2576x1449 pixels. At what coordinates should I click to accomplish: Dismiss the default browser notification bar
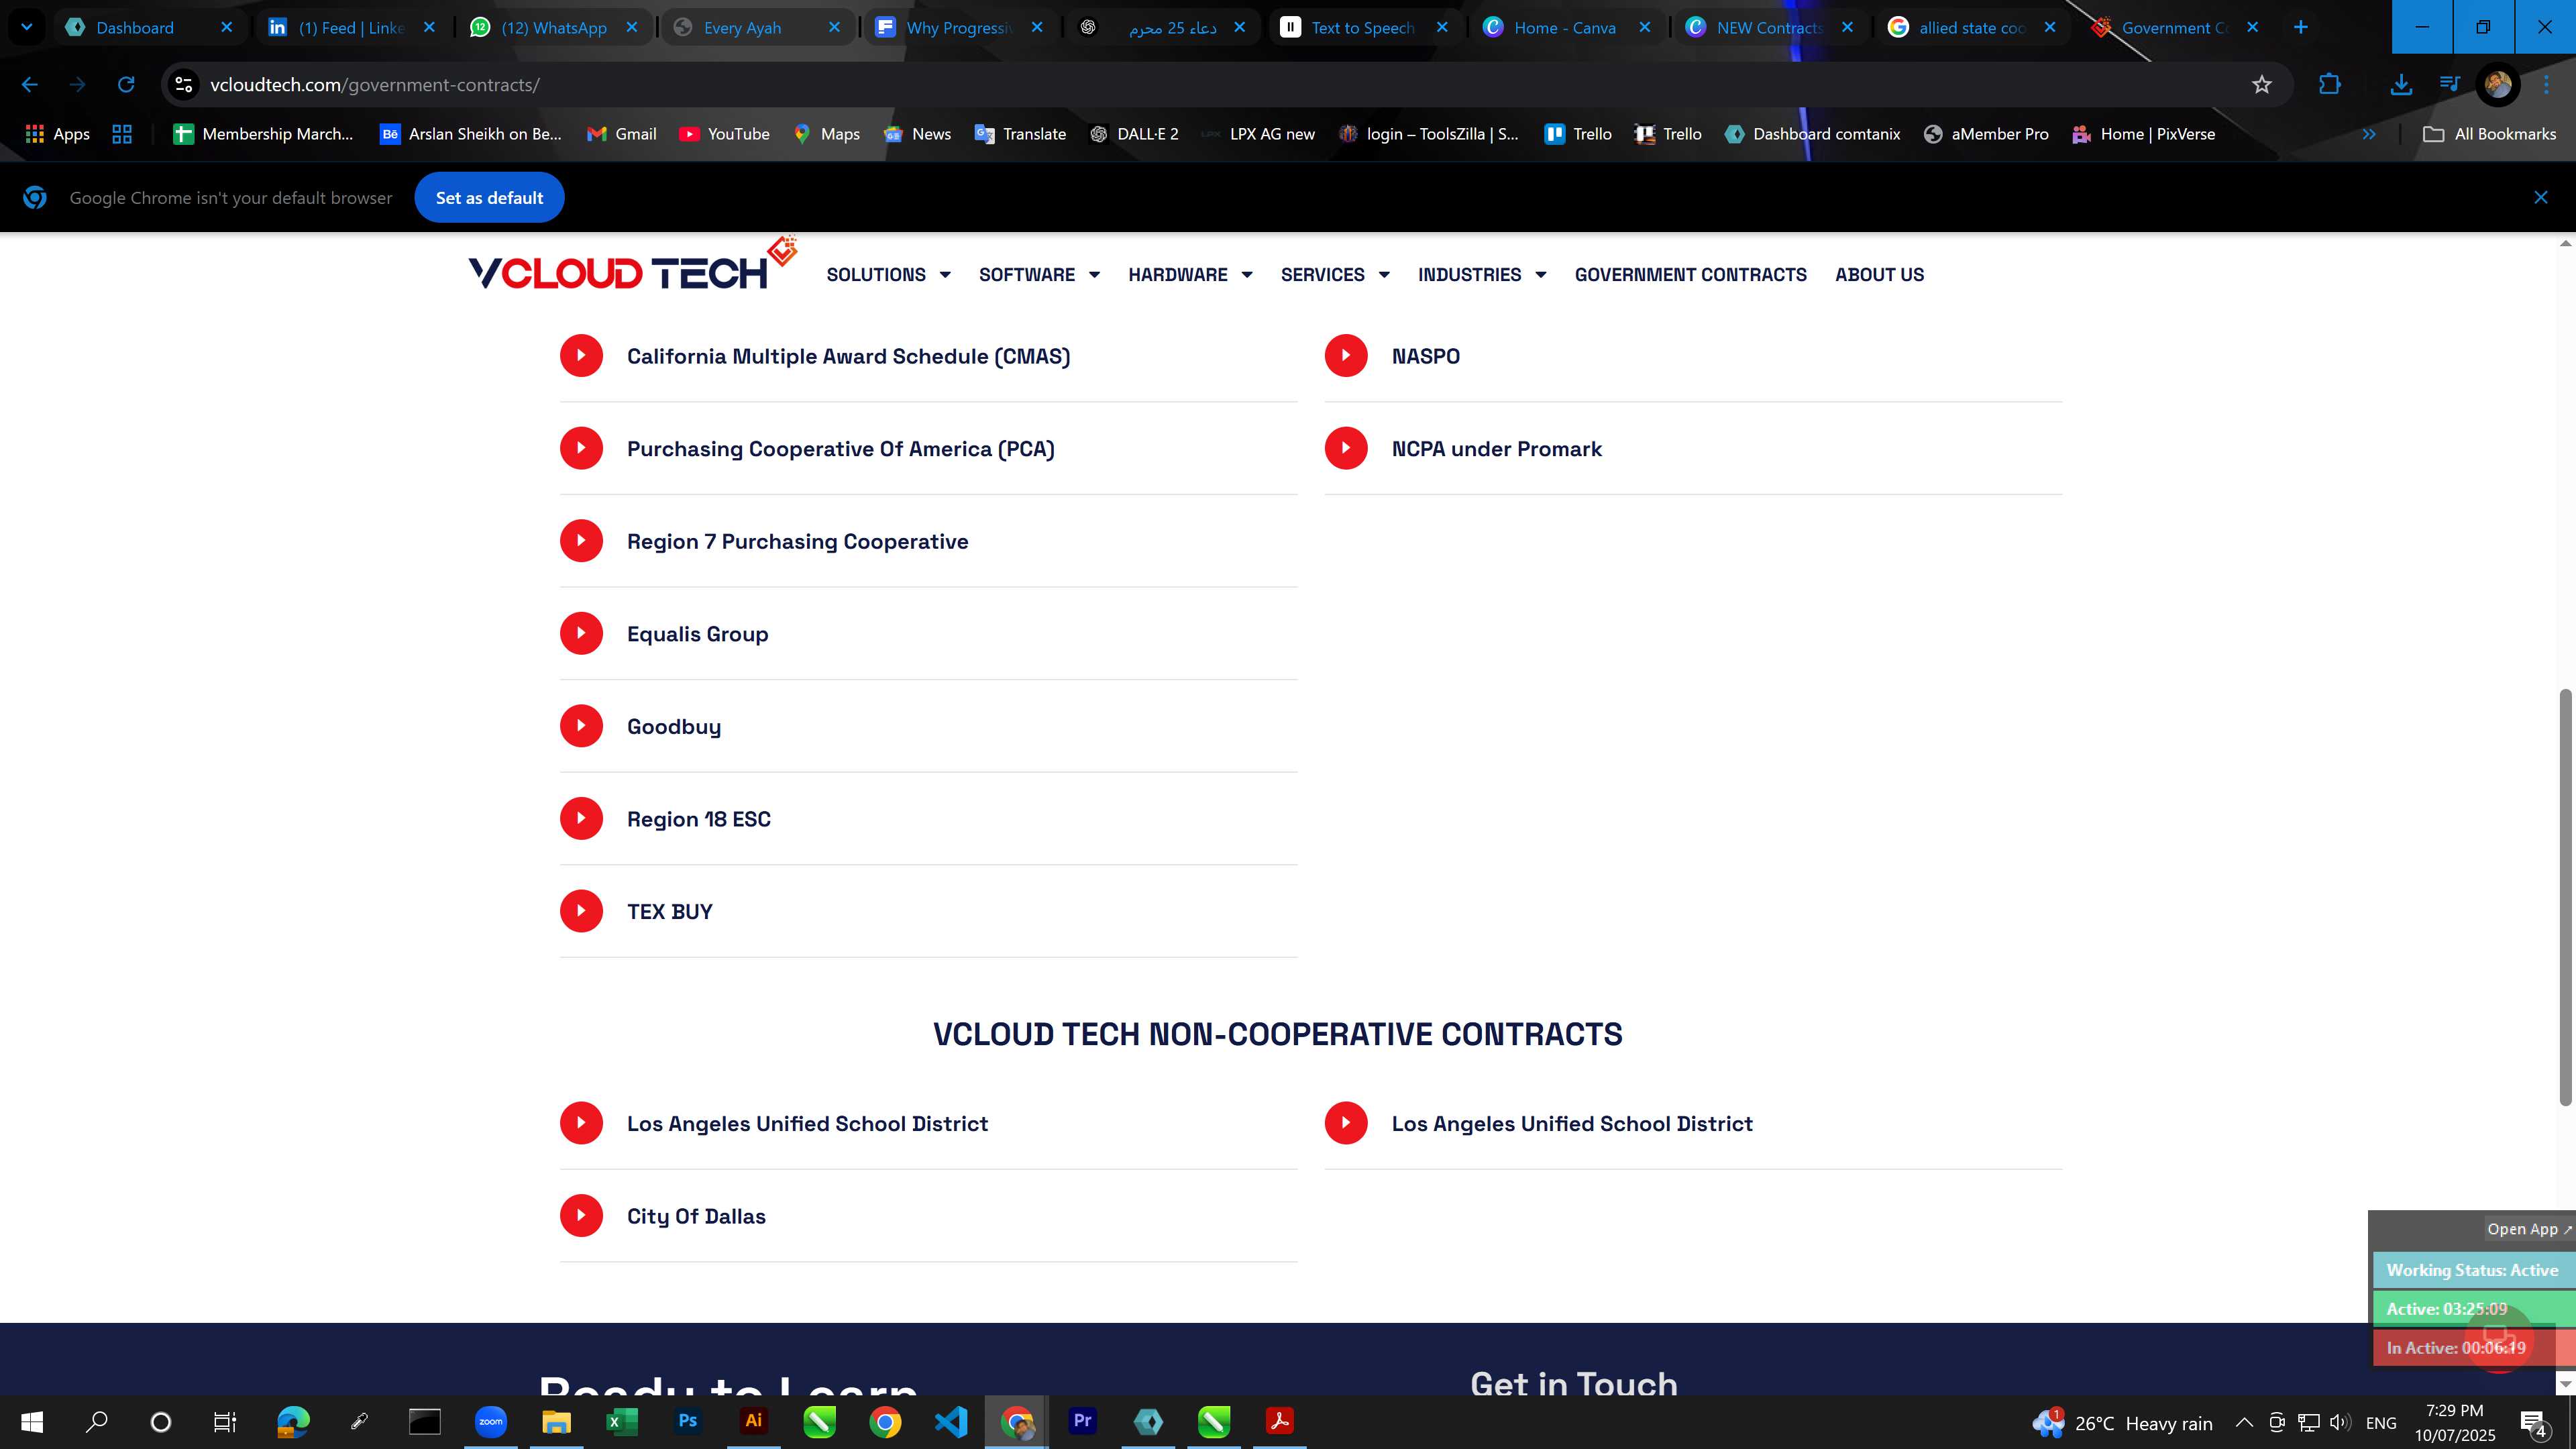click(2541, 198)
